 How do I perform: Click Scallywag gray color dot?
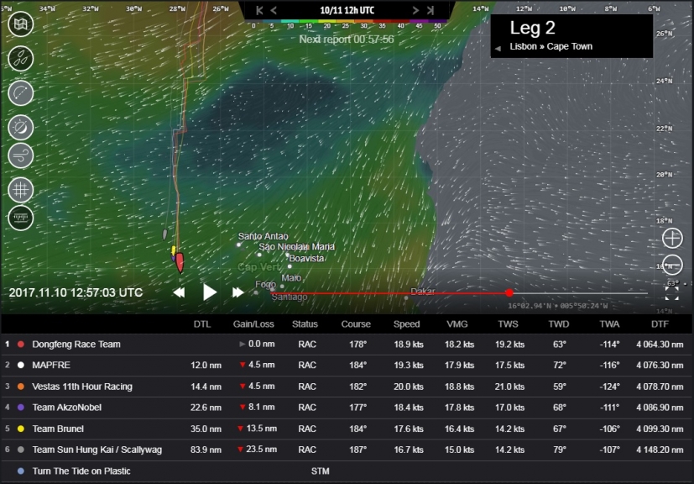tap(21, 450)
